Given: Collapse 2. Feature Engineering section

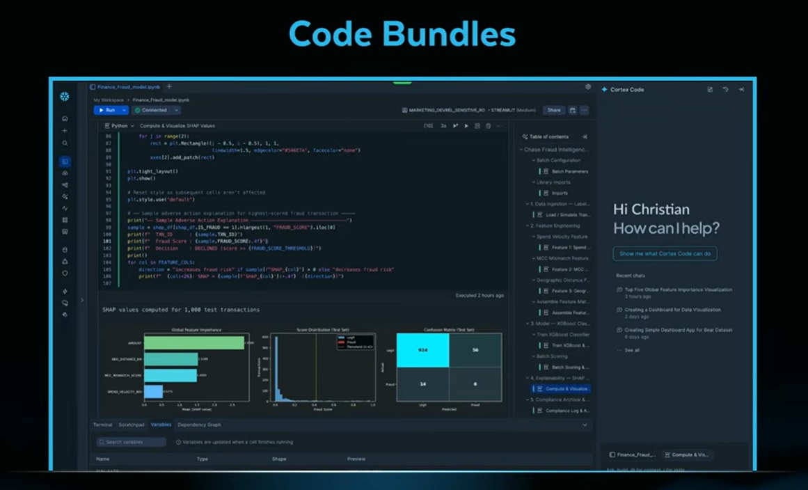Looking at the screenshot, I should (x=528, y=226).
